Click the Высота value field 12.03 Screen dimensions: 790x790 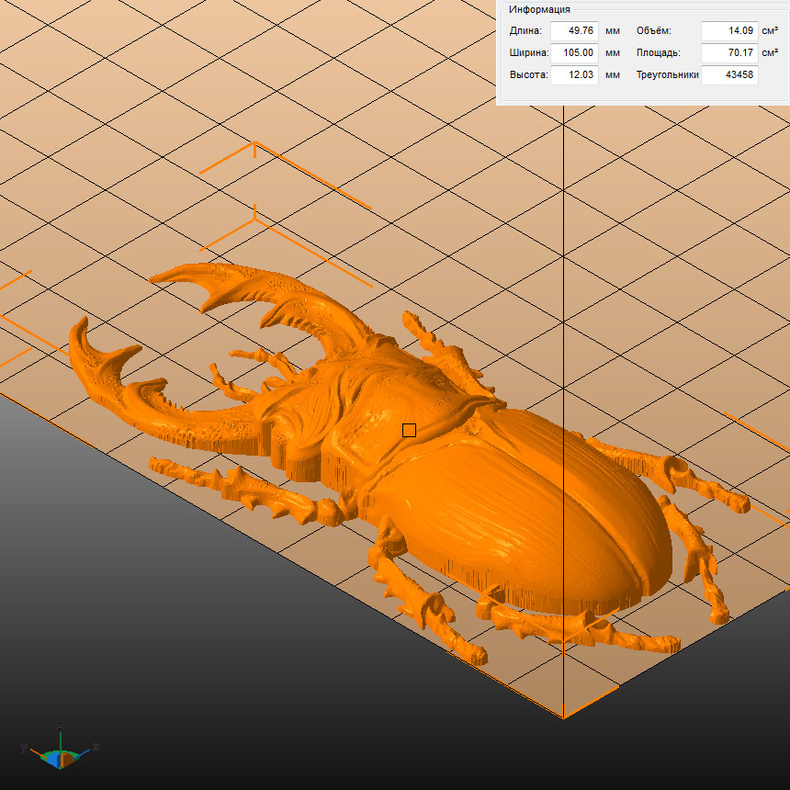(574, 75)
